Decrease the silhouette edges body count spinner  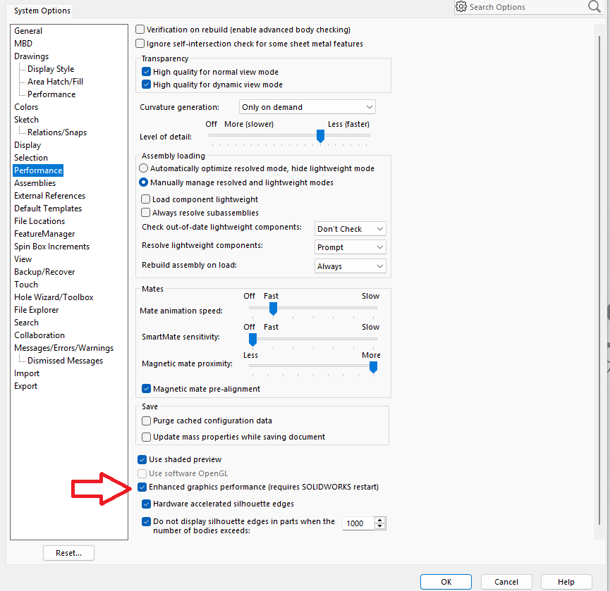(x=380, y=527)
